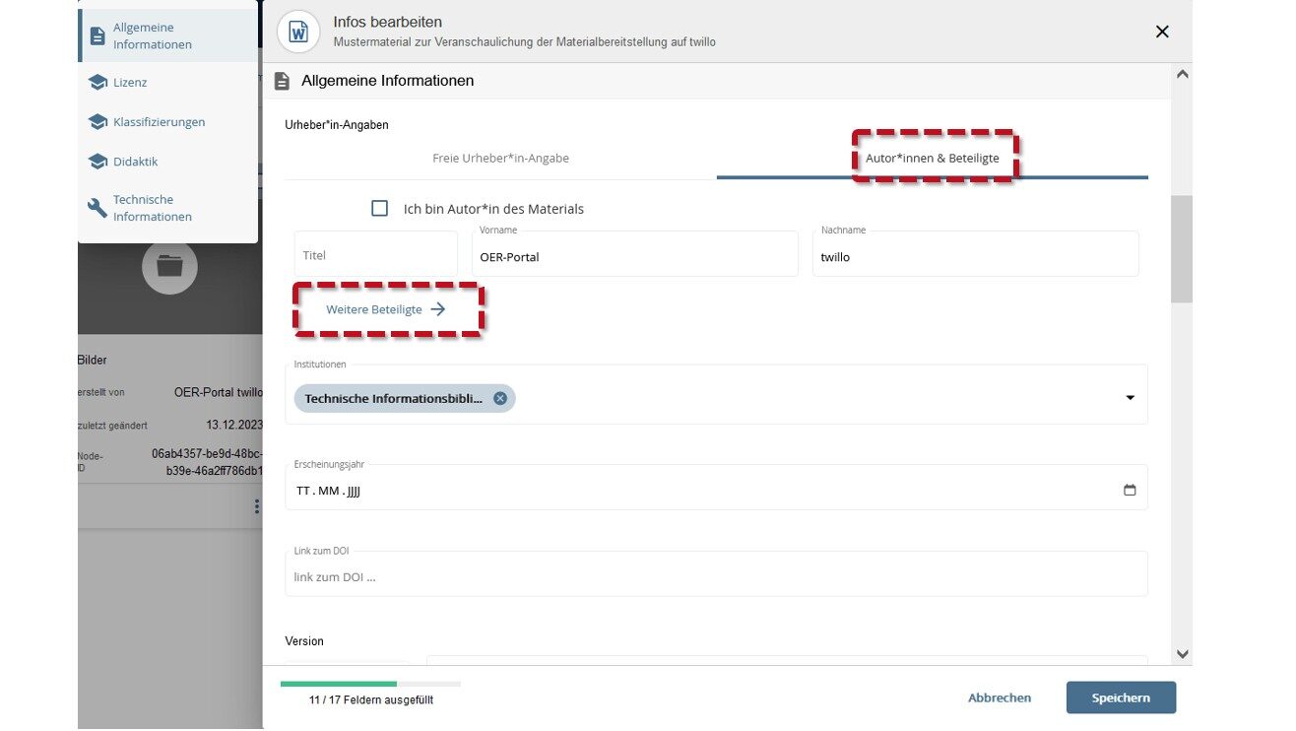Screen dimensions: 1296x731
Task: Click the Klassifizierungen sidebar icon
Action: coord(97,122)
